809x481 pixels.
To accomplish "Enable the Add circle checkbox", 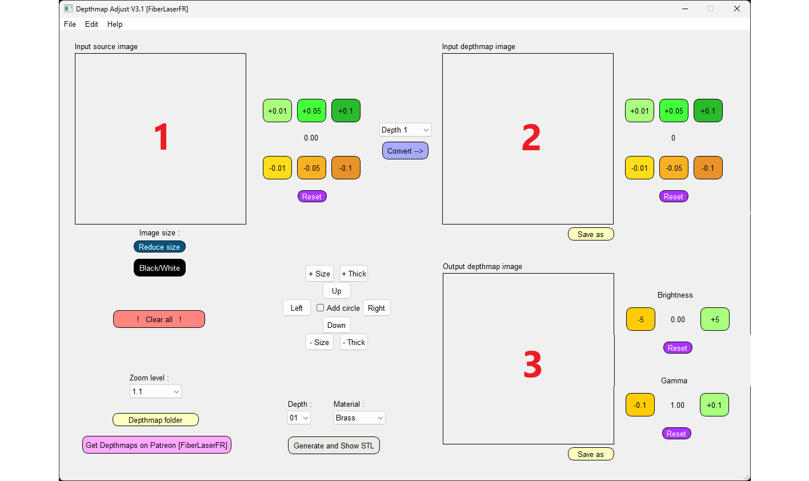I will (x=321, y=307).
